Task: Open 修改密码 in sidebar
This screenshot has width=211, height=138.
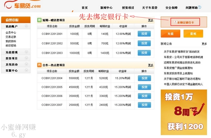Action: tap(11, 46)
